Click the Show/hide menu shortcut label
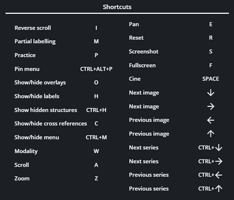The image size is (234, 200). click(37, 137)
